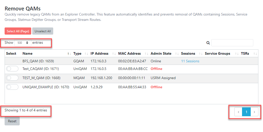Sort table by Name column arrows
Screen dimensions: 263x132
[x=69, y=54]
